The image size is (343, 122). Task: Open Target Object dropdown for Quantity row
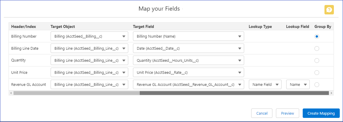coord(89,61)
